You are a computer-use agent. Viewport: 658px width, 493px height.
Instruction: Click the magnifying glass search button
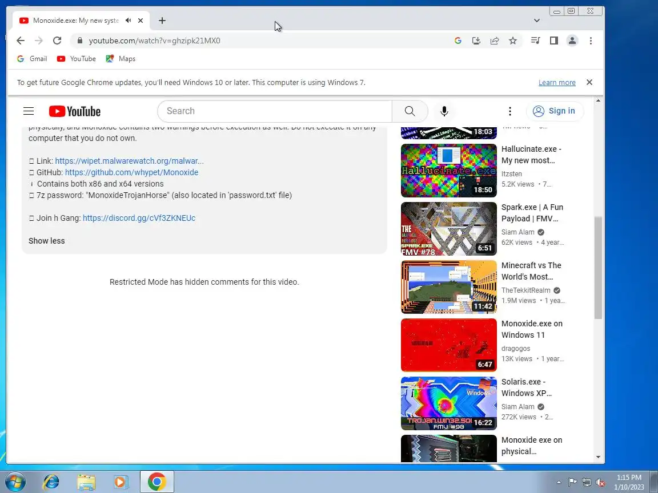click(x=410, y=111)
